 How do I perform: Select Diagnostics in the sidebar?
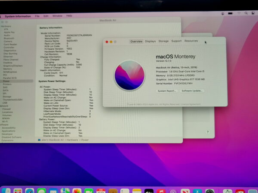10,50
